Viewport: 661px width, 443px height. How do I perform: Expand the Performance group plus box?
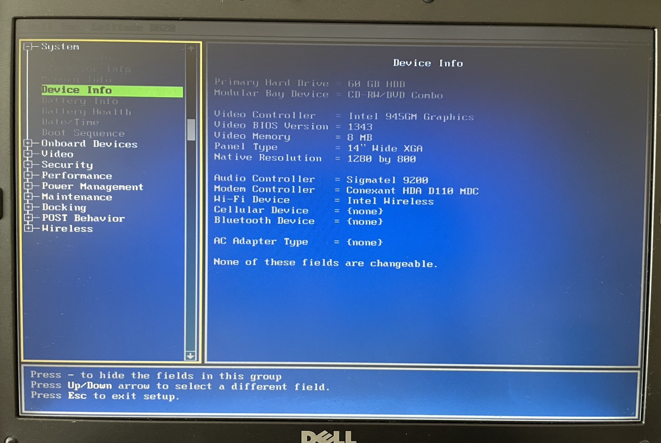28,175
